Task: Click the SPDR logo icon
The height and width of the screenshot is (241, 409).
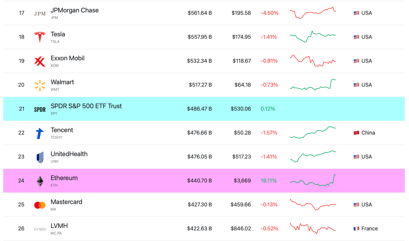Action: [x=40, y=109]
